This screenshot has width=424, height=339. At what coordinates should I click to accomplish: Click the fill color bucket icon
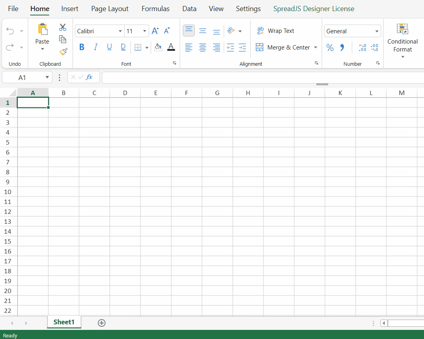pos(158,47)
